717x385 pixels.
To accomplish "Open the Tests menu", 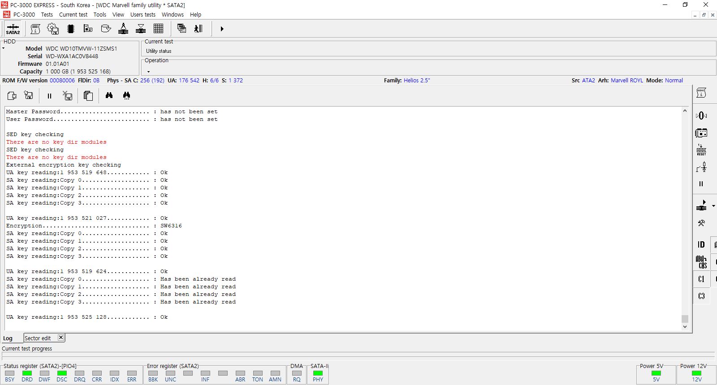I will point(47,15).
